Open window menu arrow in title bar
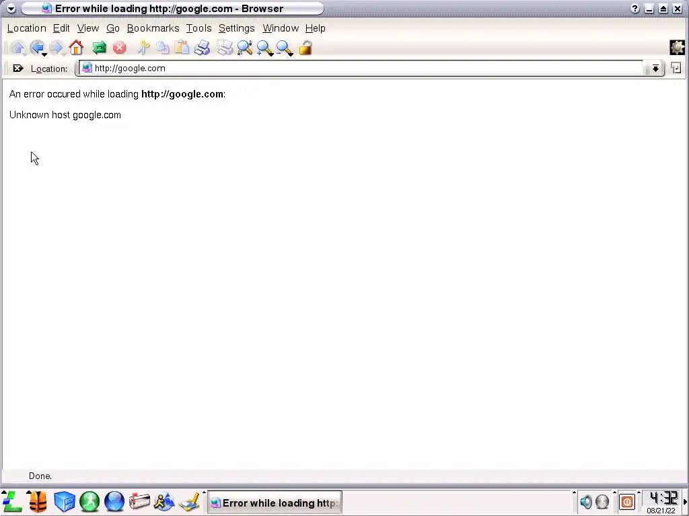Viewport: 689px width, 516px height. (11, 8)
